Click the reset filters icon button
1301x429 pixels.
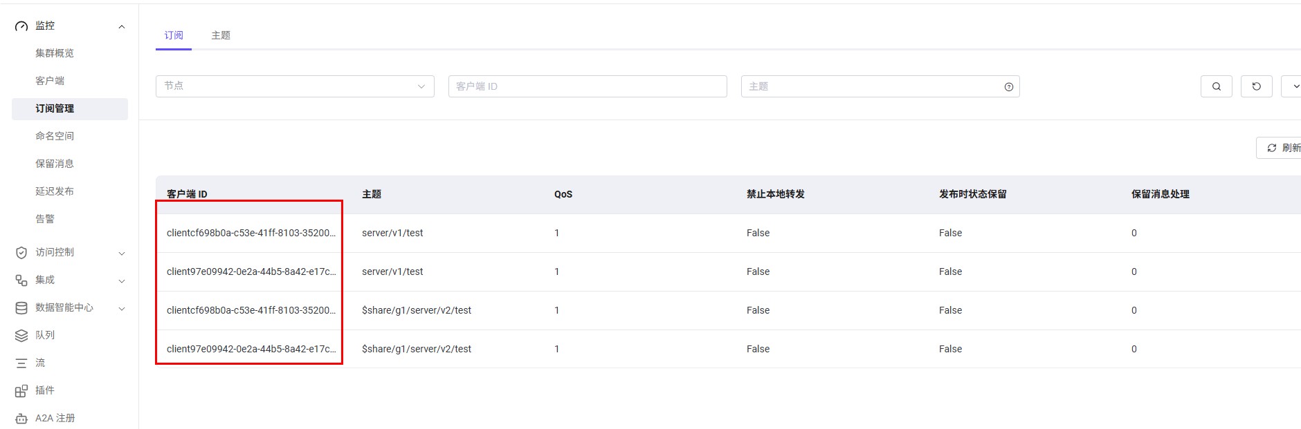tap(1257, 86)
